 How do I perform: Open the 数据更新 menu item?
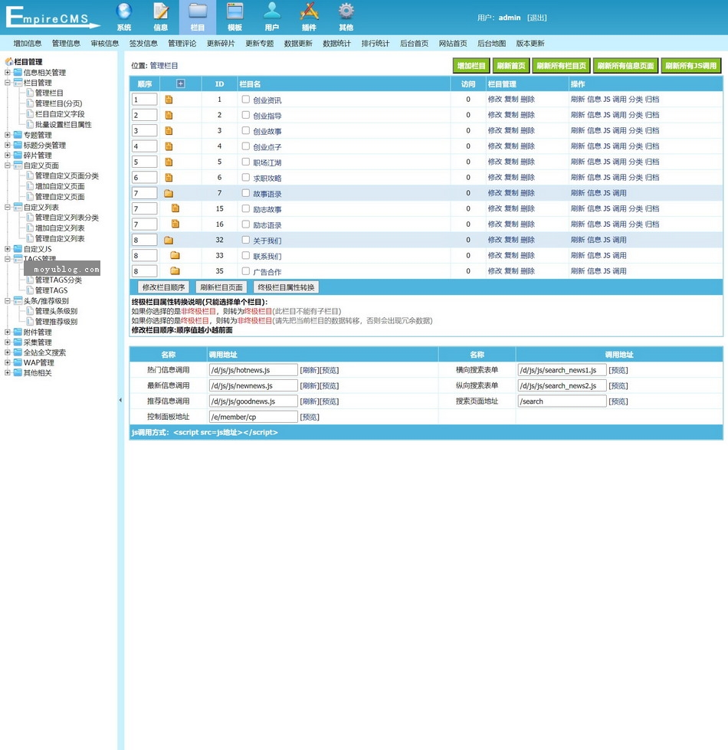click(298, 44)
